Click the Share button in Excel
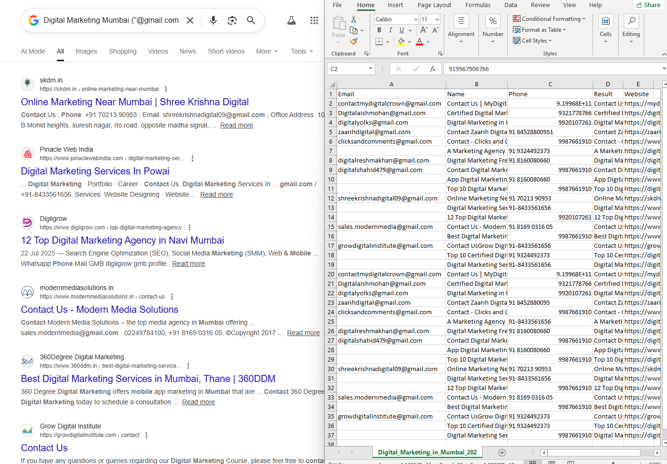The width and height of the screenshot is (667, 464). [648, 5]
